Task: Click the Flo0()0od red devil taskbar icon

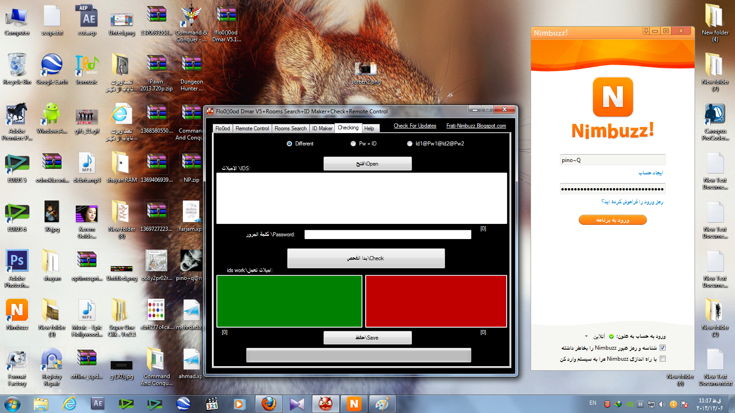Action: [x=326, y=404]
